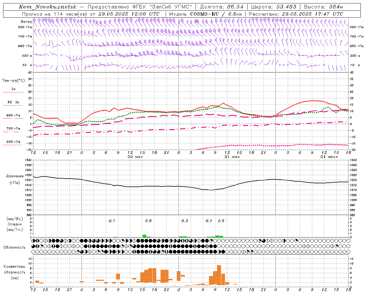Click 'Рассчитано: 29.05.2025 17:47 UTC' timestamp
The image size is (365, 292).
pos(296,14)
